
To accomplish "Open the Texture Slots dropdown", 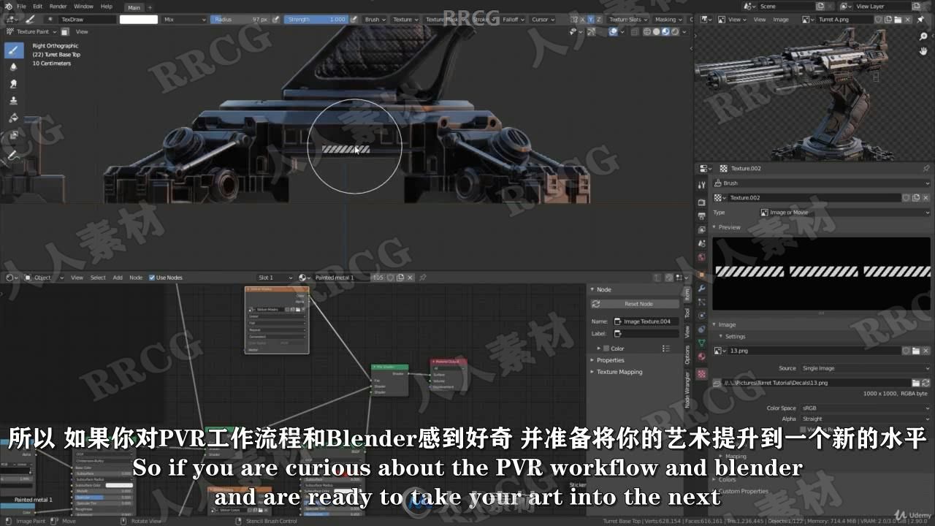I will (627, 20).
